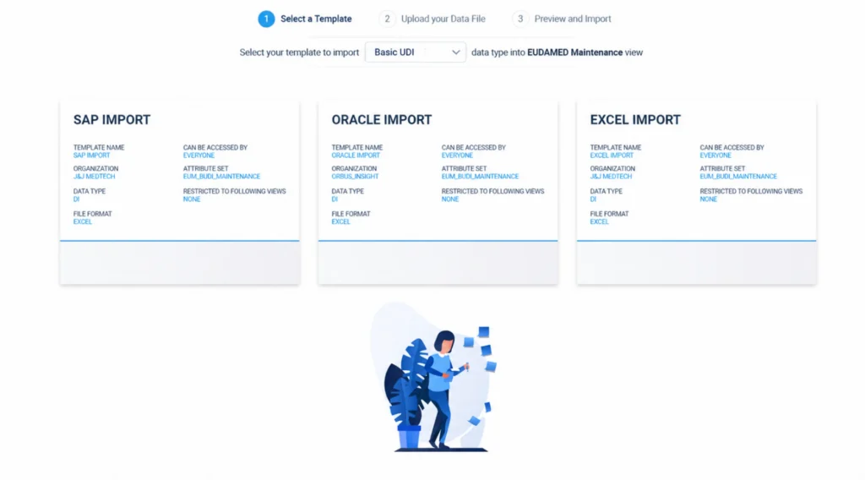Screen dimensions: 865x480
Task: Click DI data type in EXCEL IMPORT card
Action: (x=593, y=199)
